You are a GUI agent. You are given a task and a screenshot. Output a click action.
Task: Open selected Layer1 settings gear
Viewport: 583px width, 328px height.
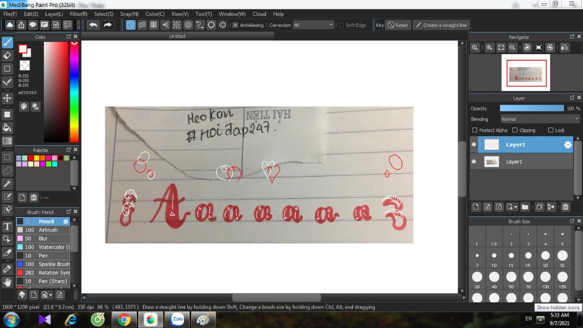pyautogui.click(x=568, y=145)
